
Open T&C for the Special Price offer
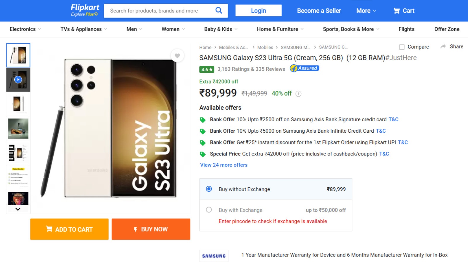tap(384, 154)
